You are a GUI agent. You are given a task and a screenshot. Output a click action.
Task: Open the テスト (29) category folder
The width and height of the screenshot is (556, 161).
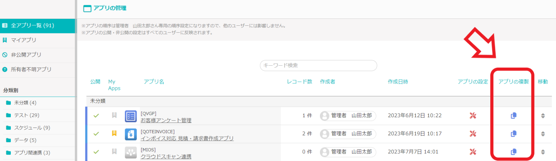coord(27,115)
